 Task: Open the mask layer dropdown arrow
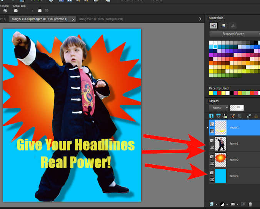click(238, 204)
